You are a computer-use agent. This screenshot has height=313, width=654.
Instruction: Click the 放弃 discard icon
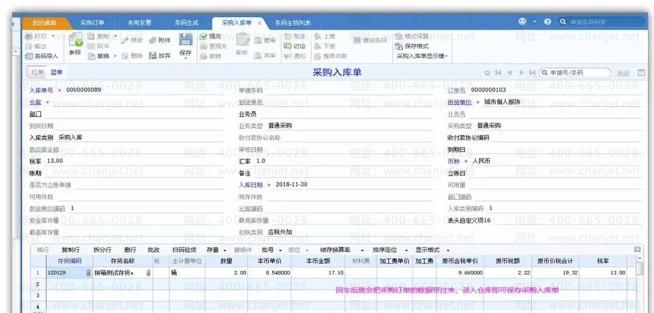click(x=160, y=56)
